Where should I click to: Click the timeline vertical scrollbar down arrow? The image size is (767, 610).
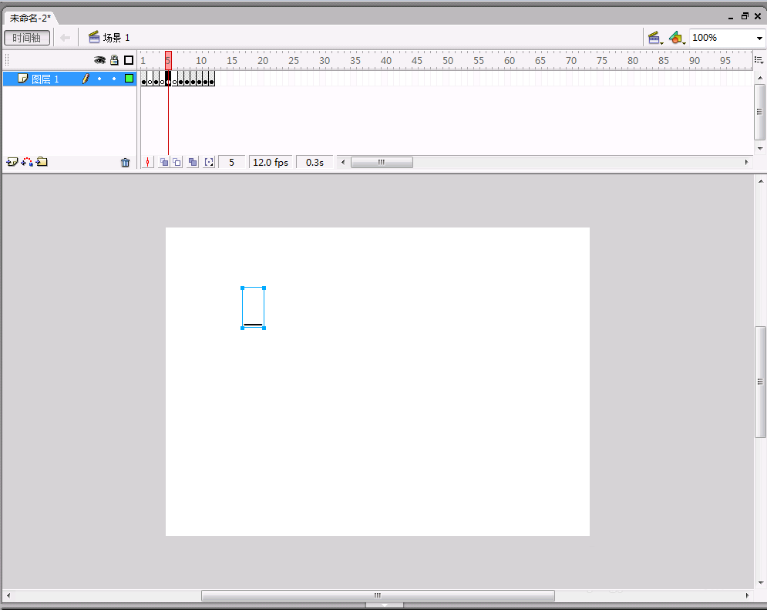759,148
